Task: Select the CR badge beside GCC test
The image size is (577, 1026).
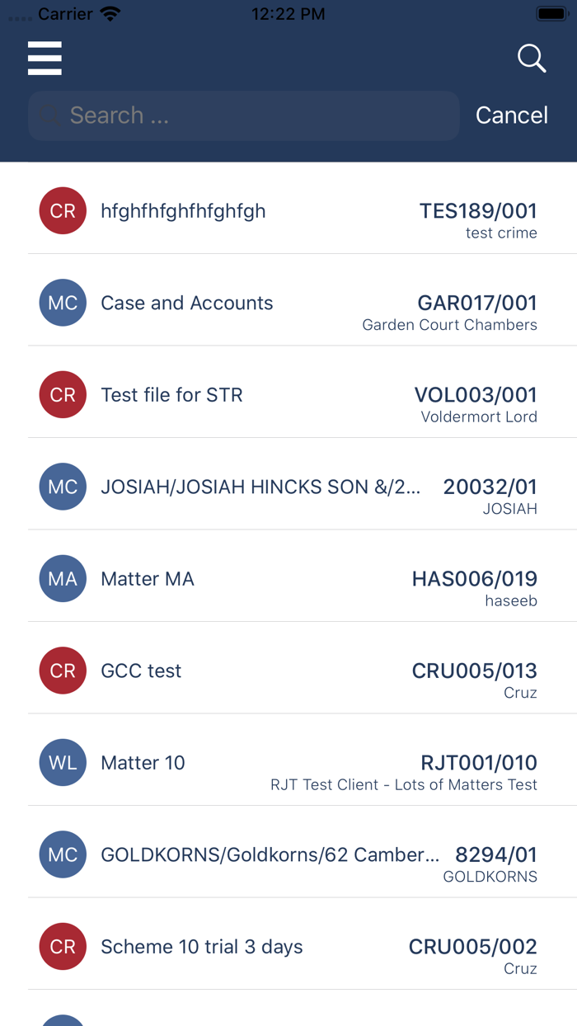Action: pyautogui.click(x=63, y=671)
